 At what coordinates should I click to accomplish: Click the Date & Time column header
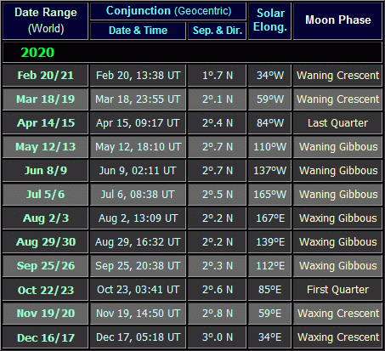138,31
